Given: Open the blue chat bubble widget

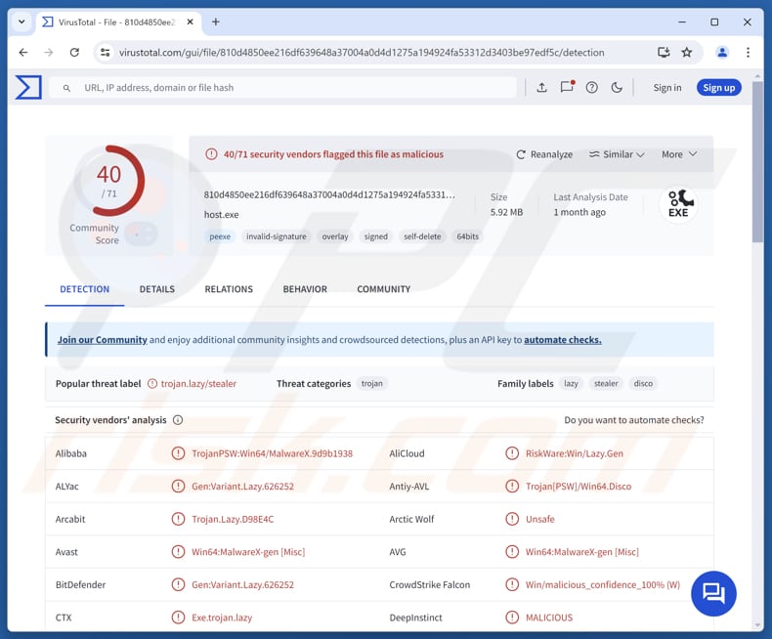Looking at the screenshot, I should tap(713, 594).
